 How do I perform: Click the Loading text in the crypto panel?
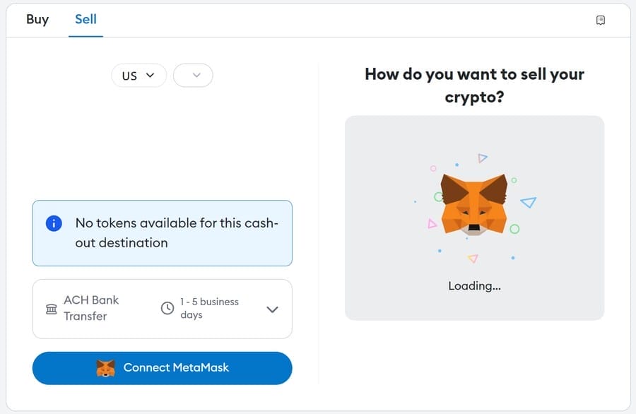pos(474,285)
